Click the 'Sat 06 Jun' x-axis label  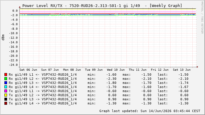28,70
